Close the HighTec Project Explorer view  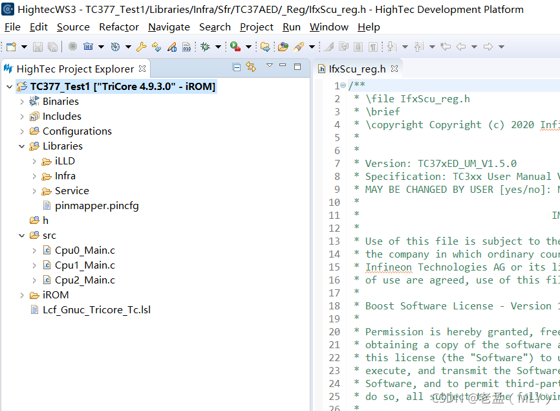coord(142,68)
